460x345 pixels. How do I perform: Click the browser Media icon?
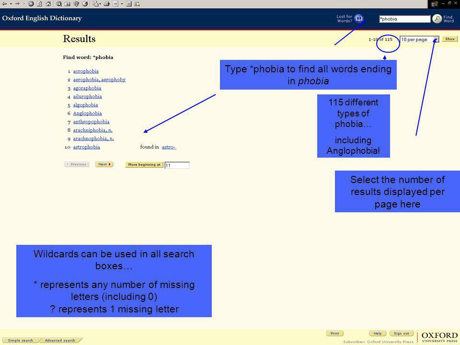(76, 4)
